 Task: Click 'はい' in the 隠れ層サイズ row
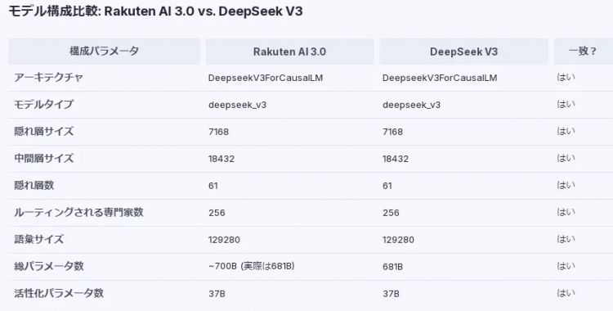pos(566,131)
